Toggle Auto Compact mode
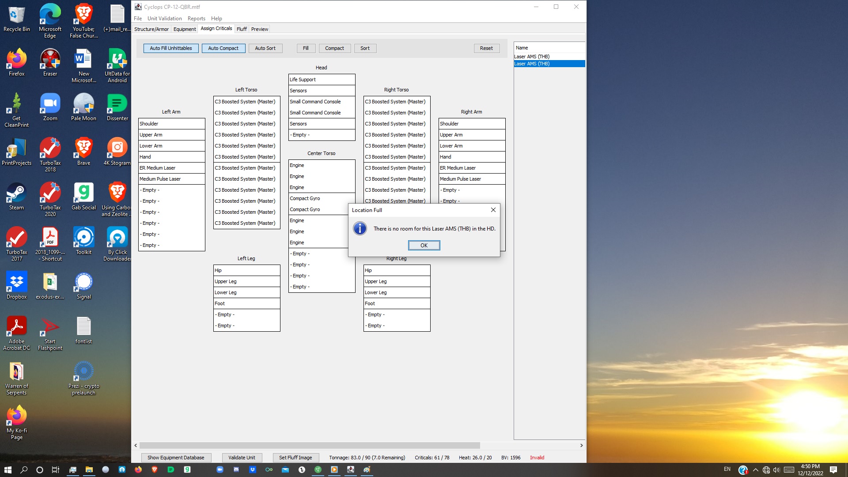Viewport: 848px width, 477px height. pos(223,48)
